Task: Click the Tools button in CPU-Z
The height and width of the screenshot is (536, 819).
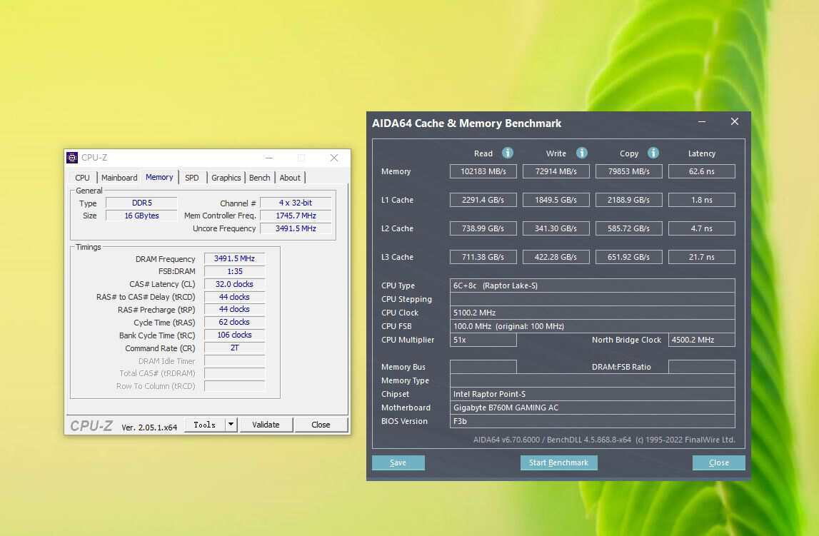Action: click(204, 425)
